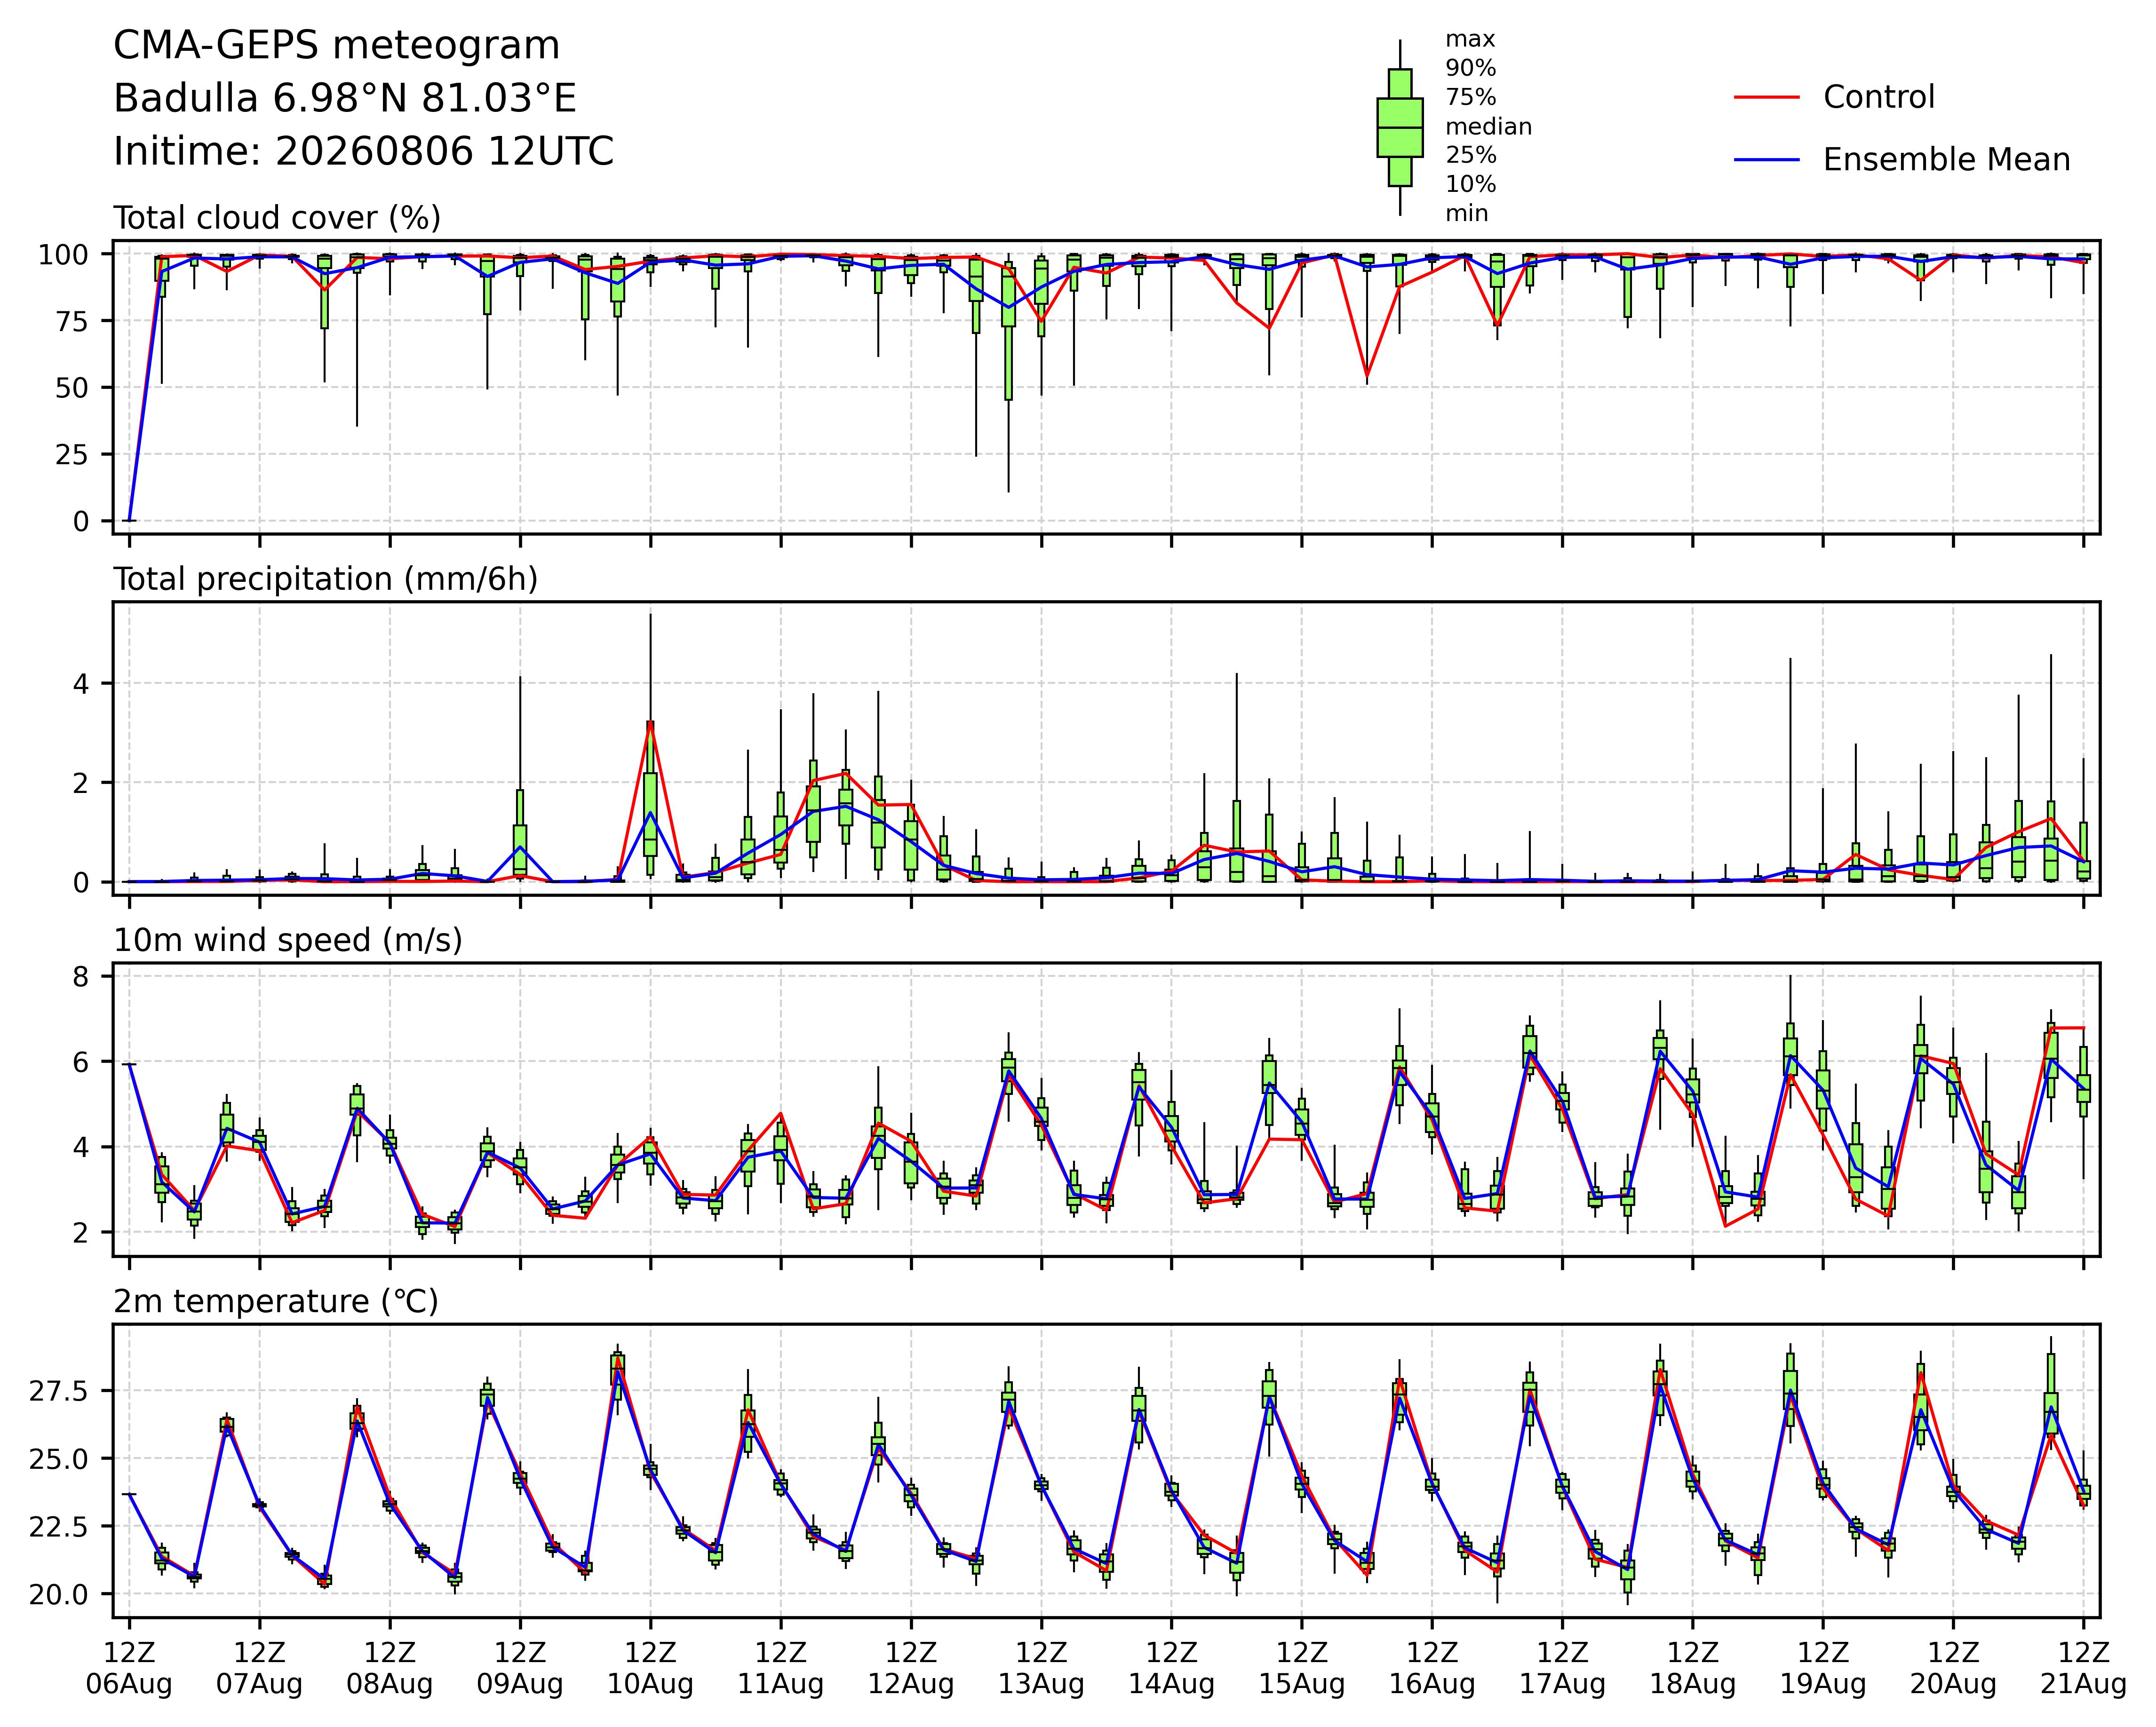Viewport: 2156px width, 1727px height.
Task: Click the 10Aug precipitation peak of control line
Action: click(x=650, y=723)
